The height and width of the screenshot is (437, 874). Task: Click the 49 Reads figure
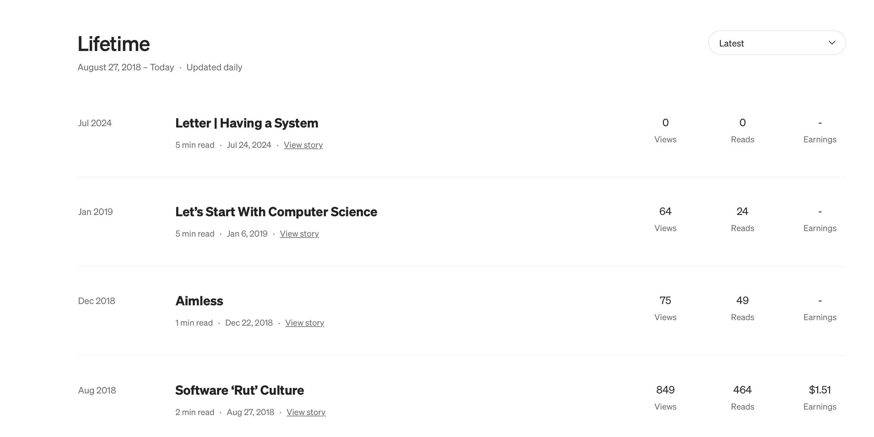pos(742,300)
